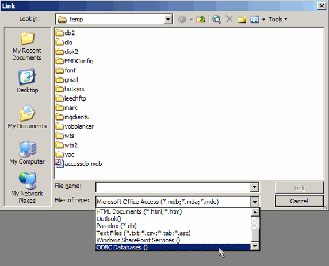Open the Back button history arrow
The height and width of the screenshot is (266, 329).
point(191,20)
